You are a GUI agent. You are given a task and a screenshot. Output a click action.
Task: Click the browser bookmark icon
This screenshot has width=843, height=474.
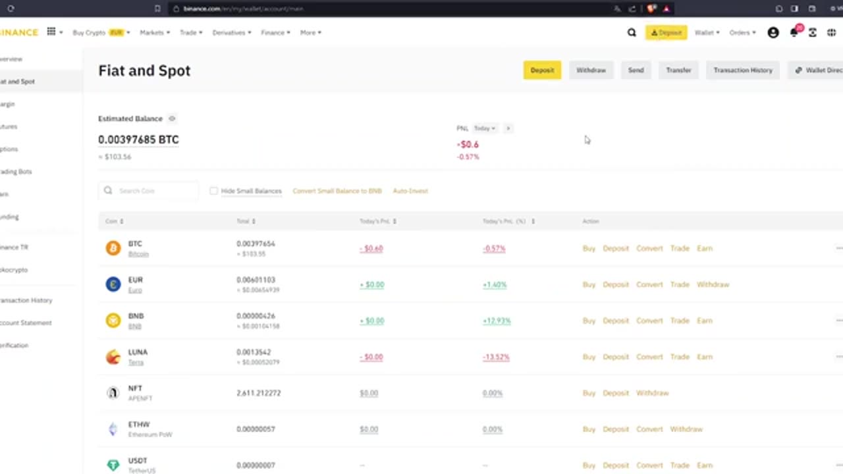pos(157,9)
